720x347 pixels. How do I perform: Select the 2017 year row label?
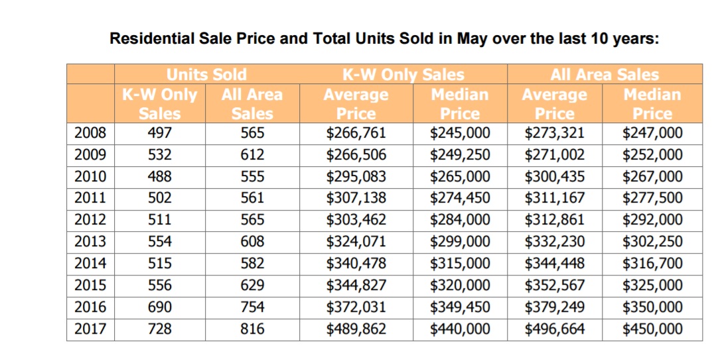pyautogui.click(x=90, y=328)
